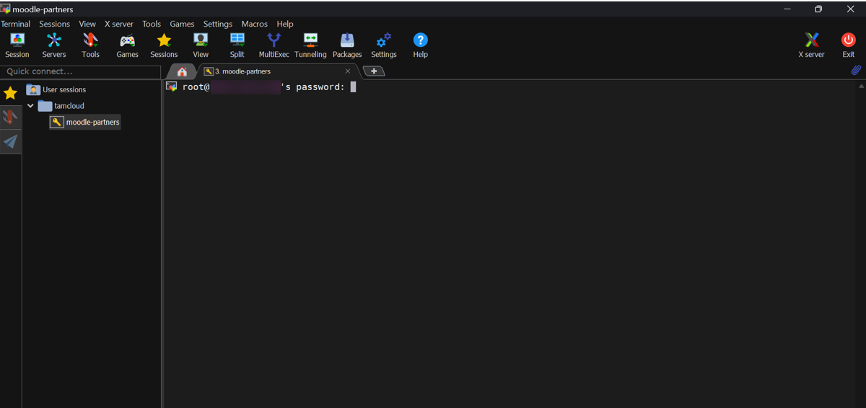Click the Servers toolbar icon
This screenshot has width=866, height=408.
click(53, 45)
